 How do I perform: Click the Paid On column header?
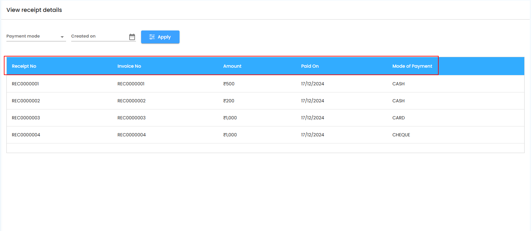[310, 66]
